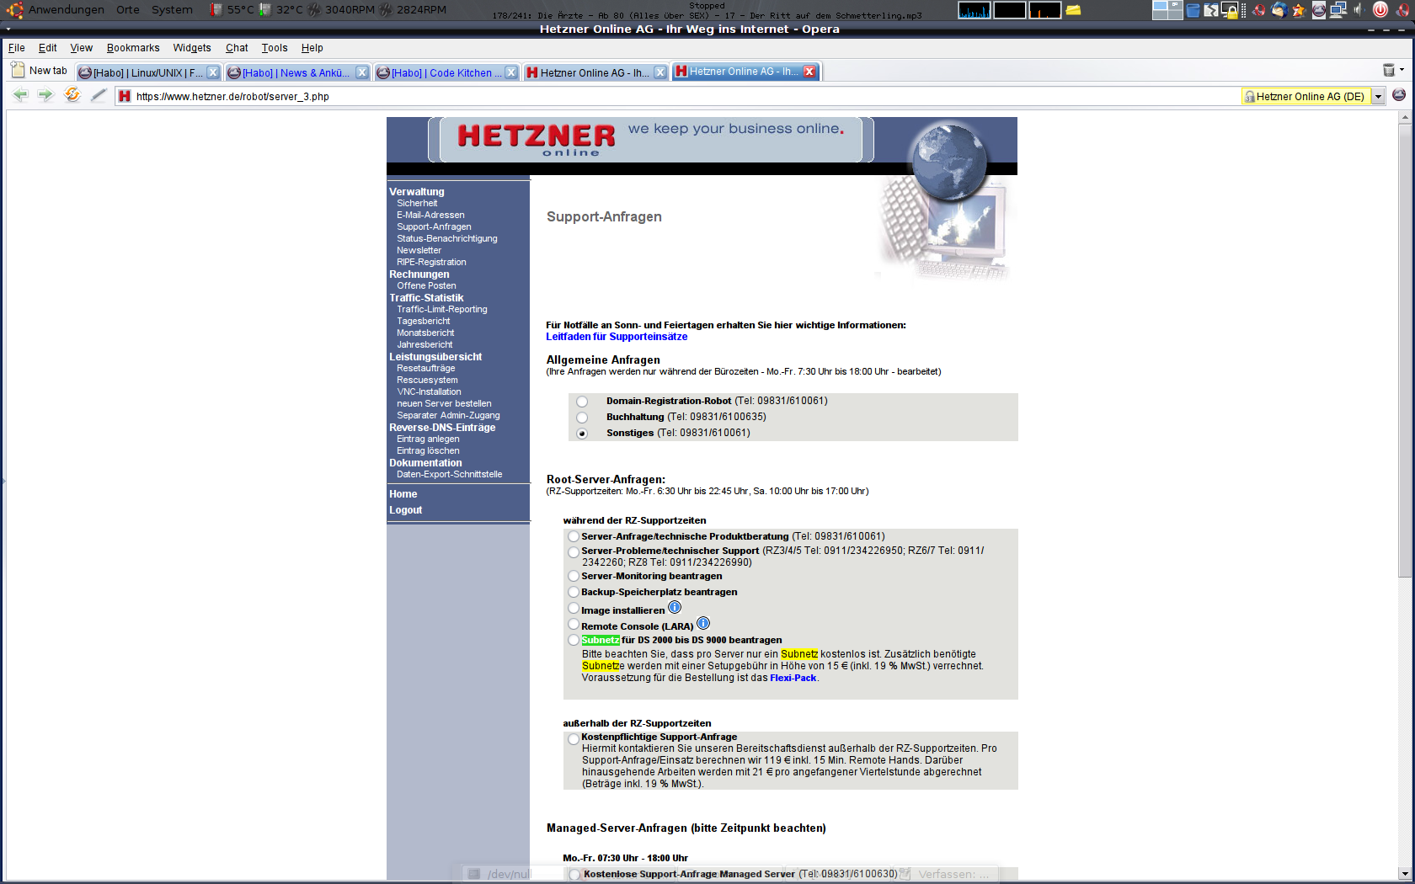
Task: Click Logout in the sidebar
Action: pyautogui.click(x=405, y=510)
